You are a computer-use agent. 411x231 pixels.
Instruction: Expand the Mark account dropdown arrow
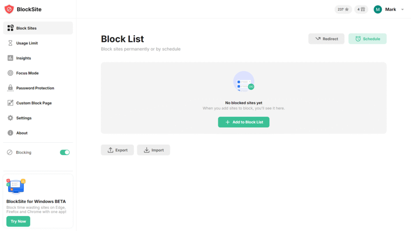[402, 9]
